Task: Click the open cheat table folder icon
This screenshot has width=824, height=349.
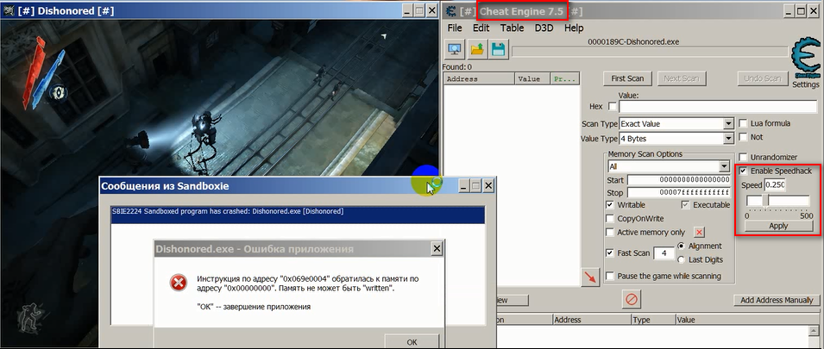Action: 476,50
